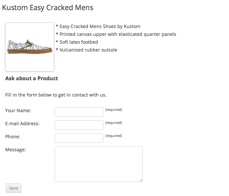Screen dimensions: 229x196
Task: Click the E-mail Address label
Action: click(22, 124)
